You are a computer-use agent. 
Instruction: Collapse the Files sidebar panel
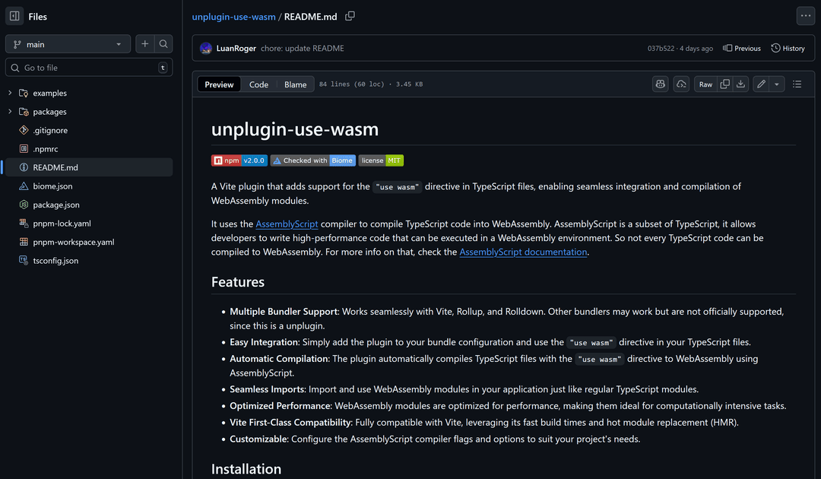tap(14, 15)
